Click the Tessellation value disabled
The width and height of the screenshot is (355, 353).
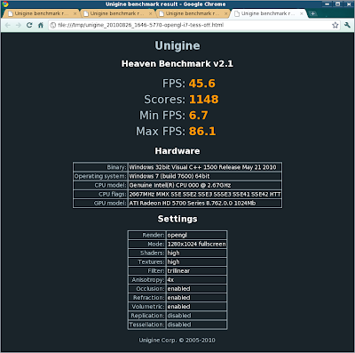pos(179,325)
